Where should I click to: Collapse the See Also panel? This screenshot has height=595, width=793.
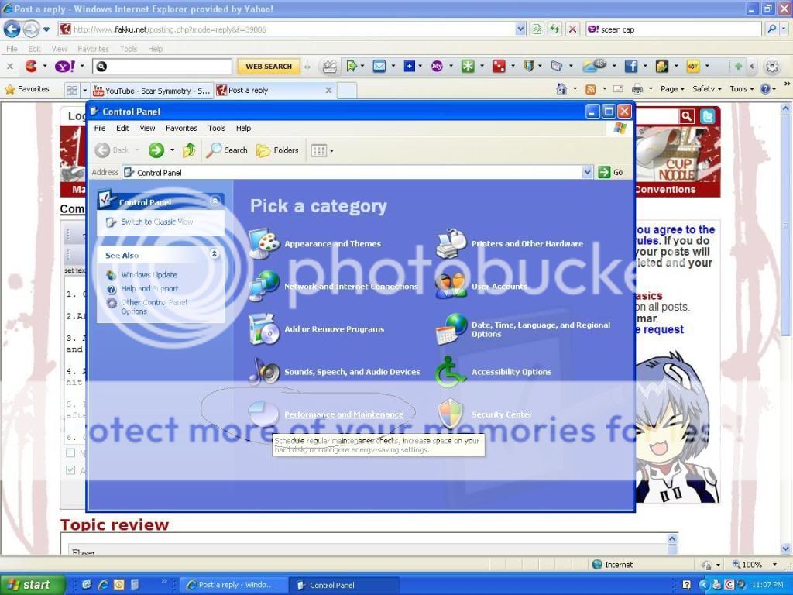[215, 254]
